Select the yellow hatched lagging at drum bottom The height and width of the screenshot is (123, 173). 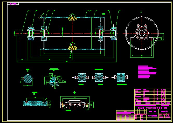73,47
